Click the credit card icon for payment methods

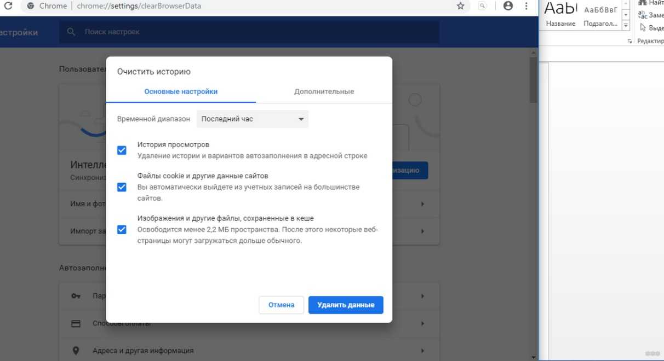click(76, 323)
